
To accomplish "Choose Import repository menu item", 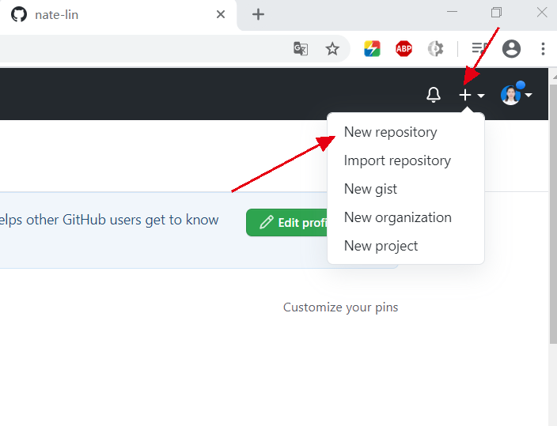I will [397, 160].
